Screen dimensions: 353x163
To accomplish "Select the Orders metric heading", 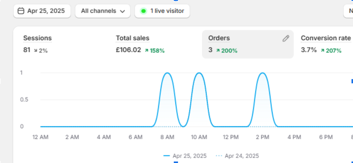I will click(x=219, y=38).
